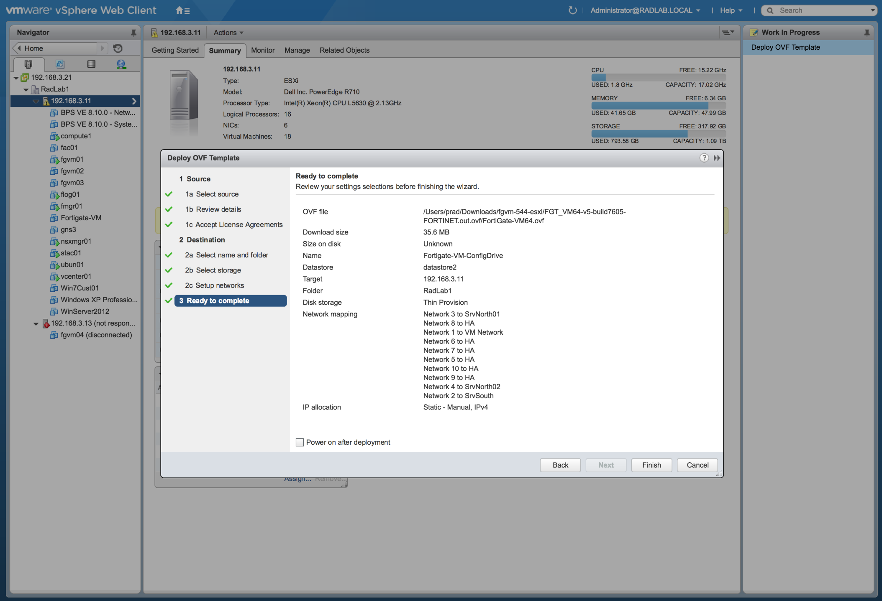
Task: Switch to Storage inventory view icon
Action: point(91,64)
